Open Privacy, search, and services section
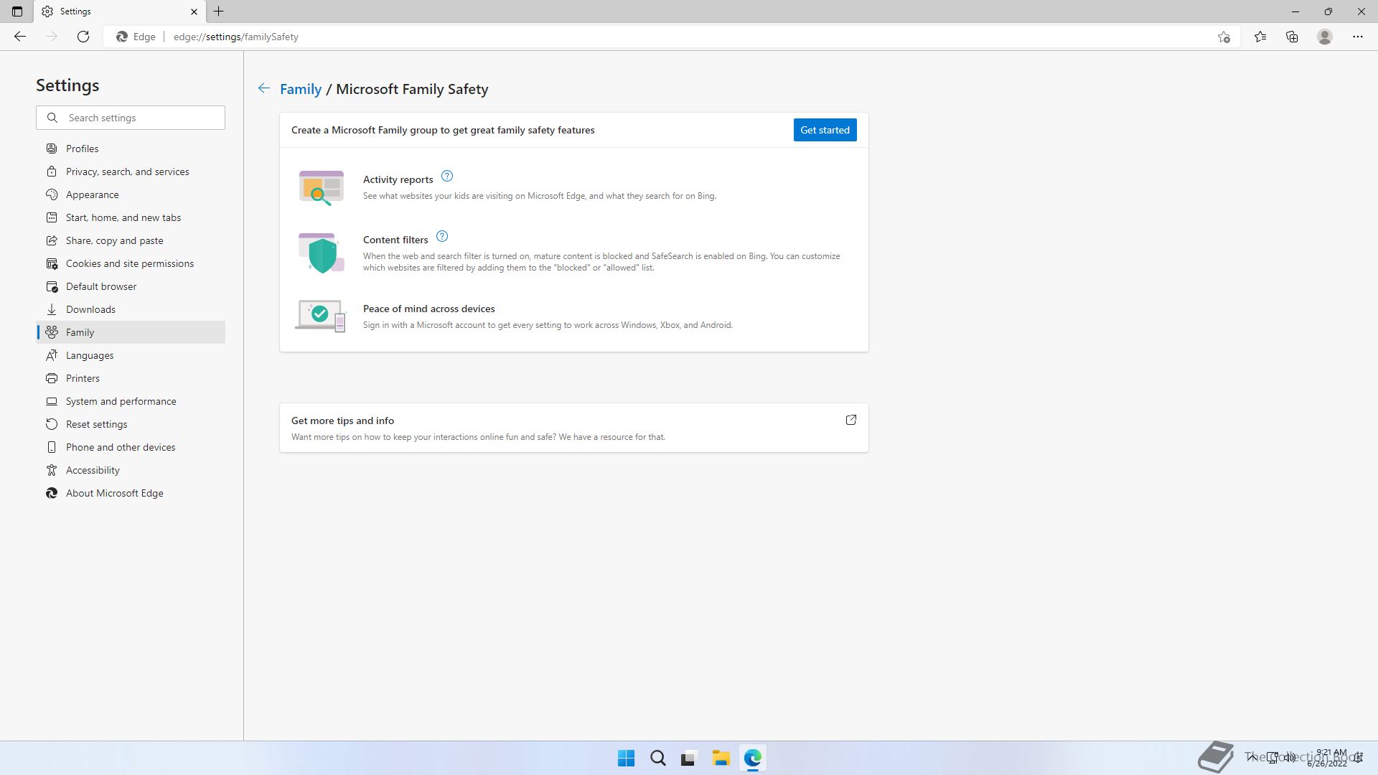The height and width of the screenshot is (775, 1378). click(x=131, y=172)
